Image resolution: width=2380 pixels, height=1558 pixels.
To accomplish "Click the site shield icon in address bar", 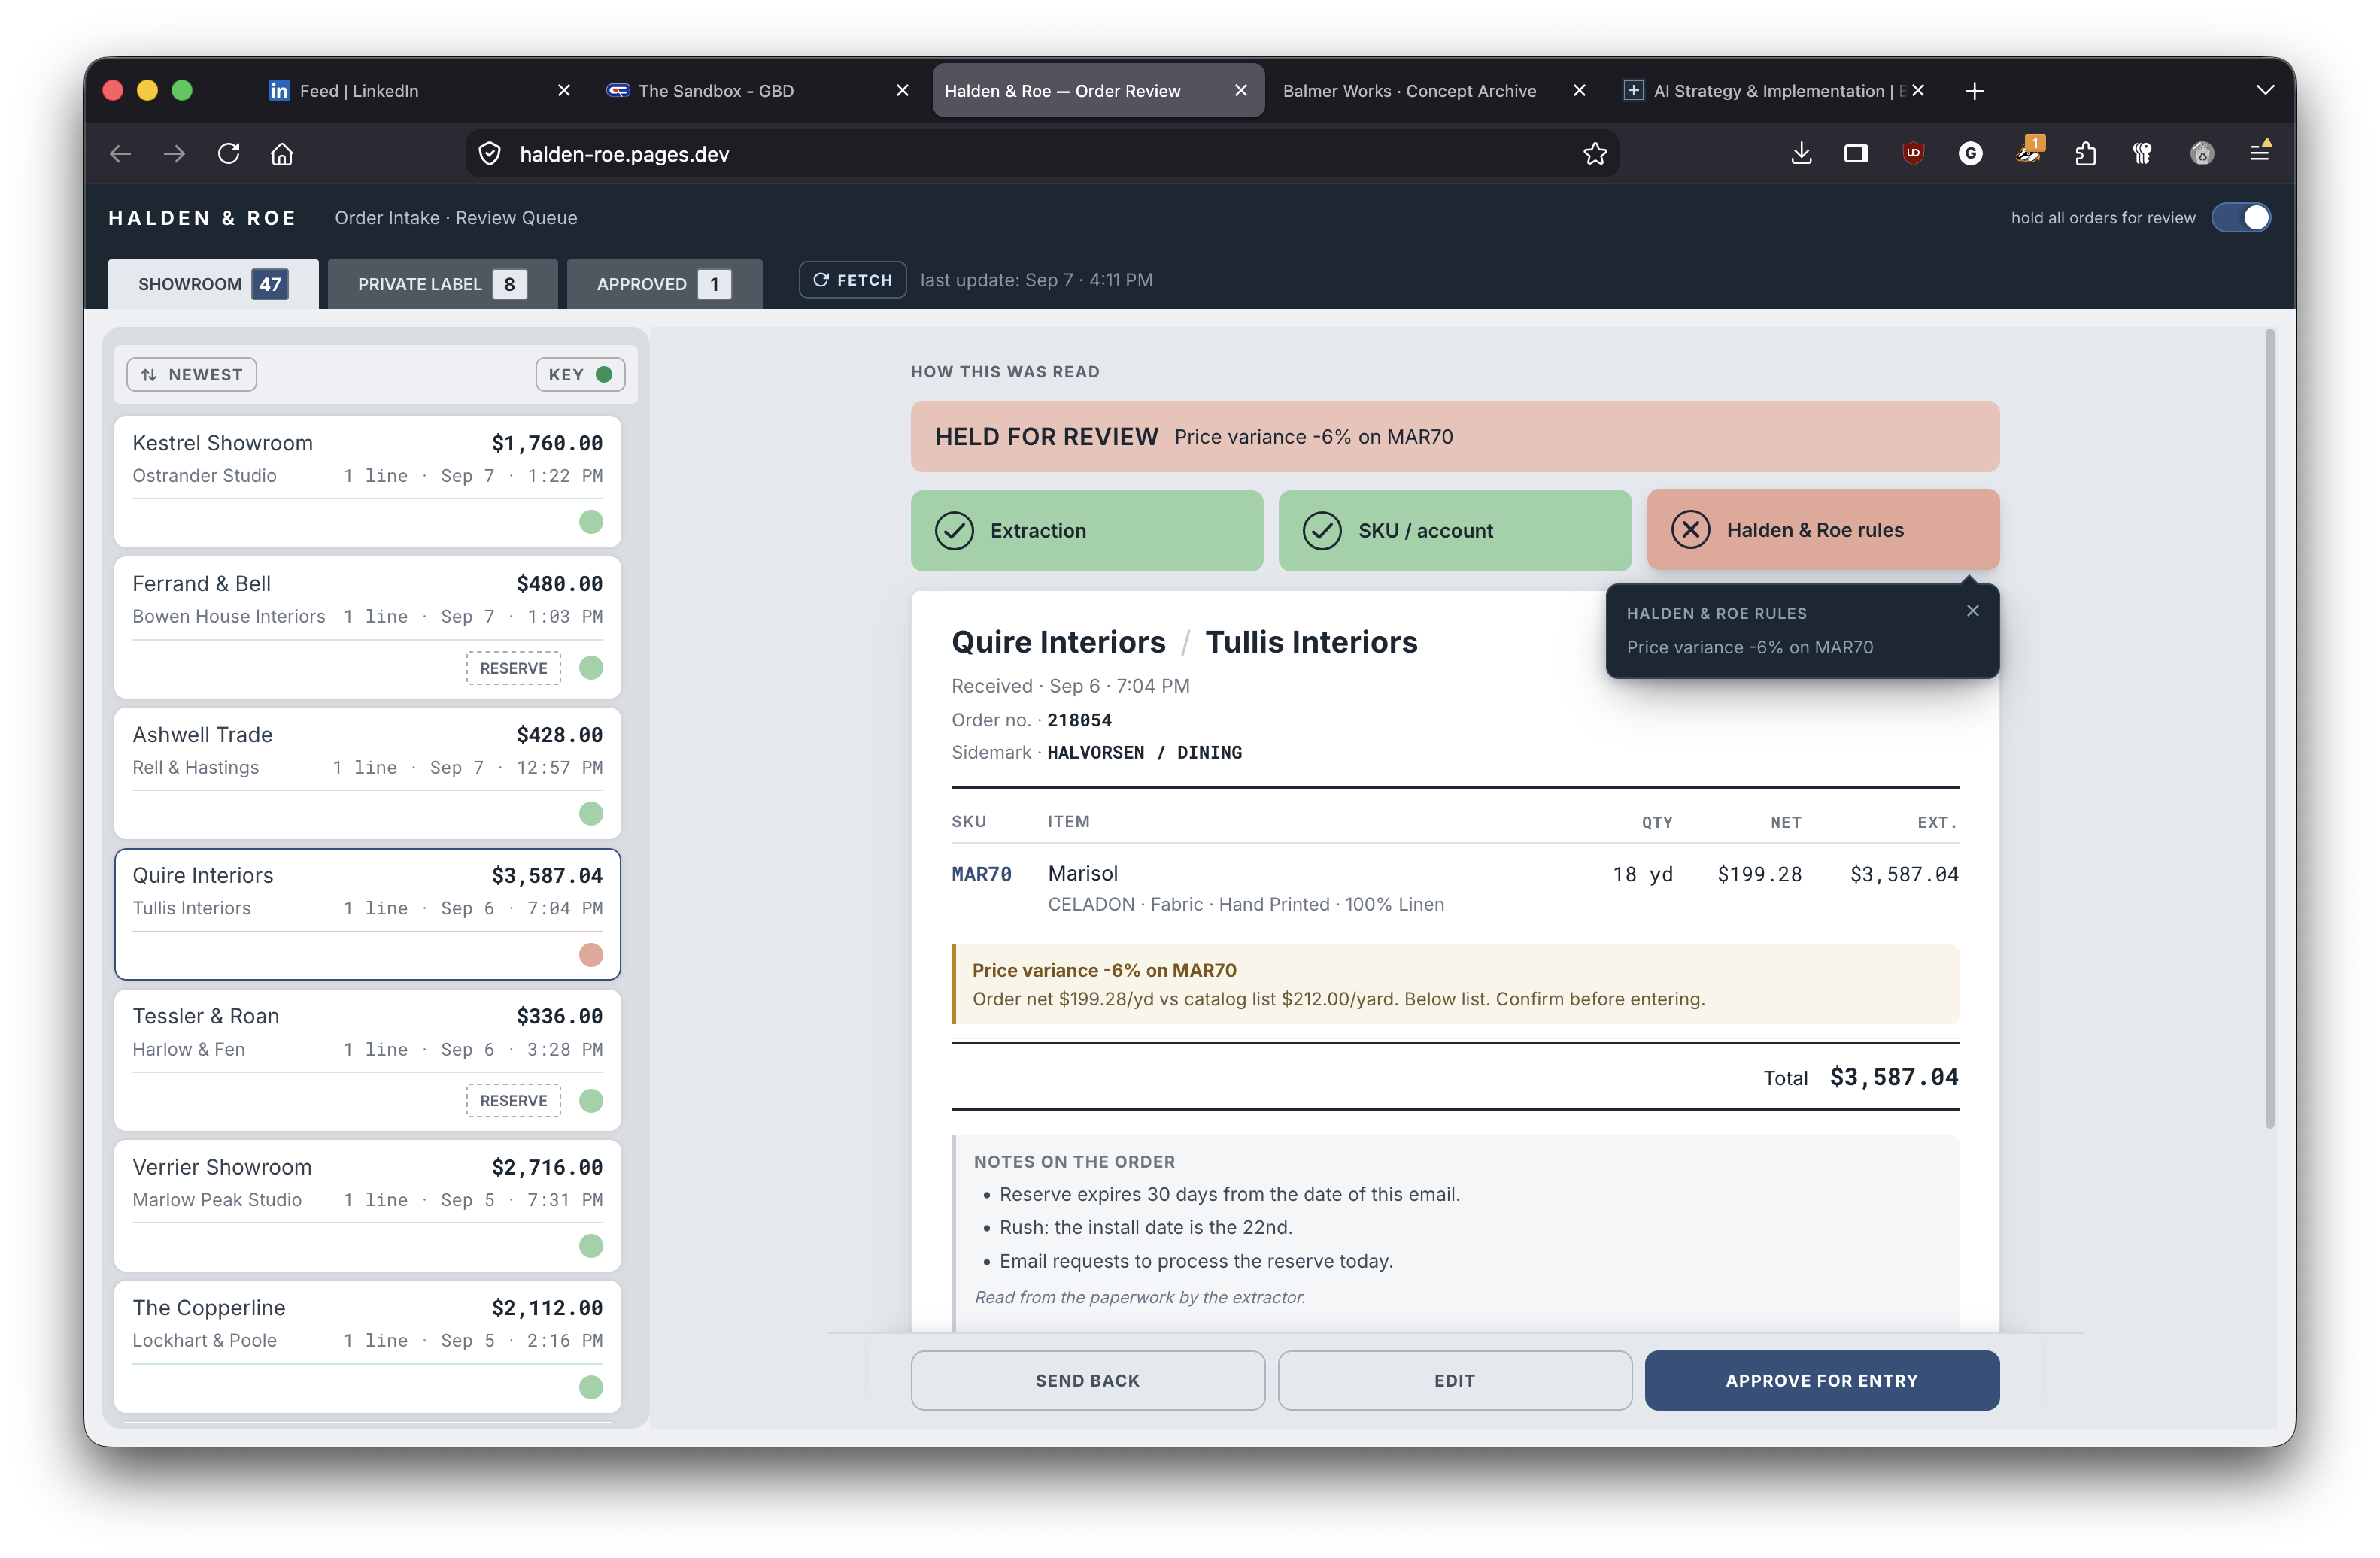I will click(490, 154).
